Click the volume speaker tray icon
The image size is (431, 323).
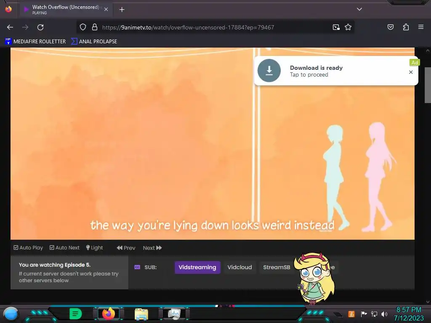pyautogui.click(x=384, y=314)
